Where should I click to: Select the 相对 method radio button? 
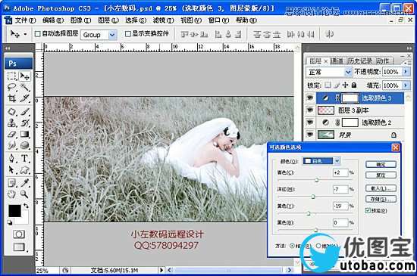[292, 246]
